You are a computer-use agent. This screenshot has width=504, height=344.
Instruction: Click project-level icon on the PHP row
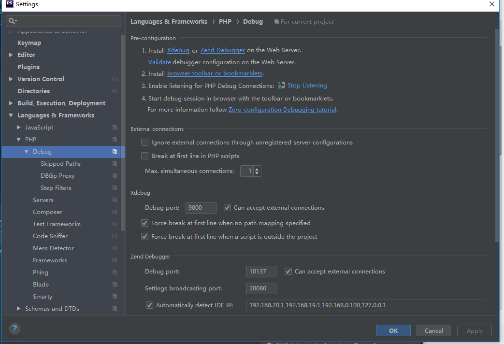pyautogui.click(x=115, y=140)
